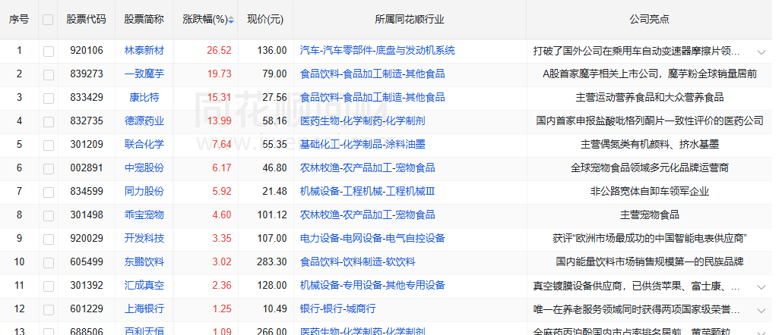782x335 pixels.
Task: Open stock 同力股份 link
Action: click(x=144, y=191)
